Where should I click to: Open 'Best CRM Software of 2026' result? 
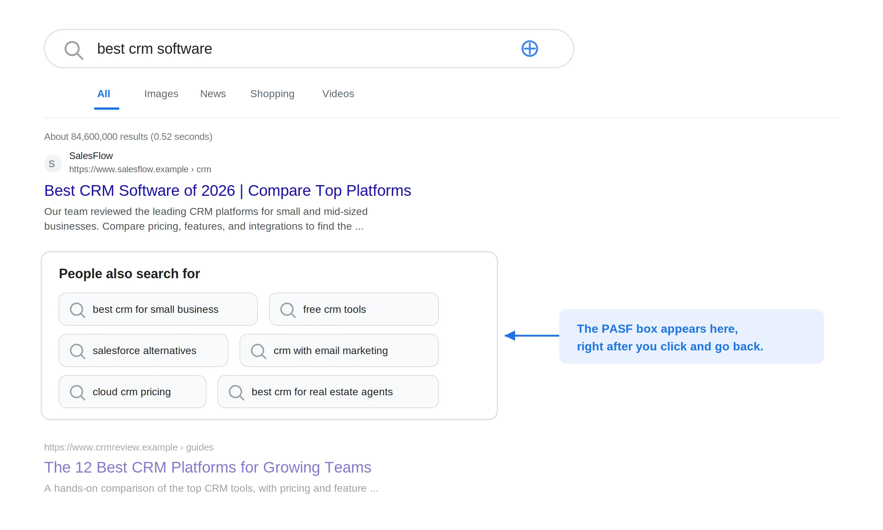[x=228, y=191]
